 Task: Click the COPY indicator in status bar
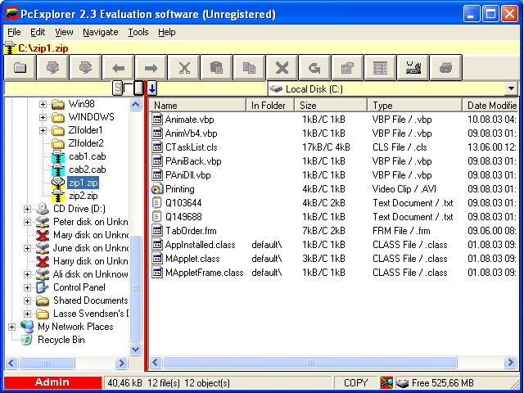[355, 382]
